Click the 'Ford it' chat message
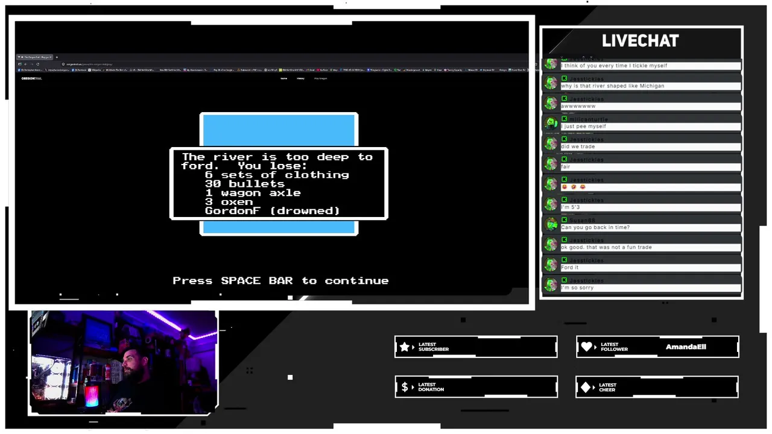Viewport: 772px width, 434px height. [x=650, y=268]
